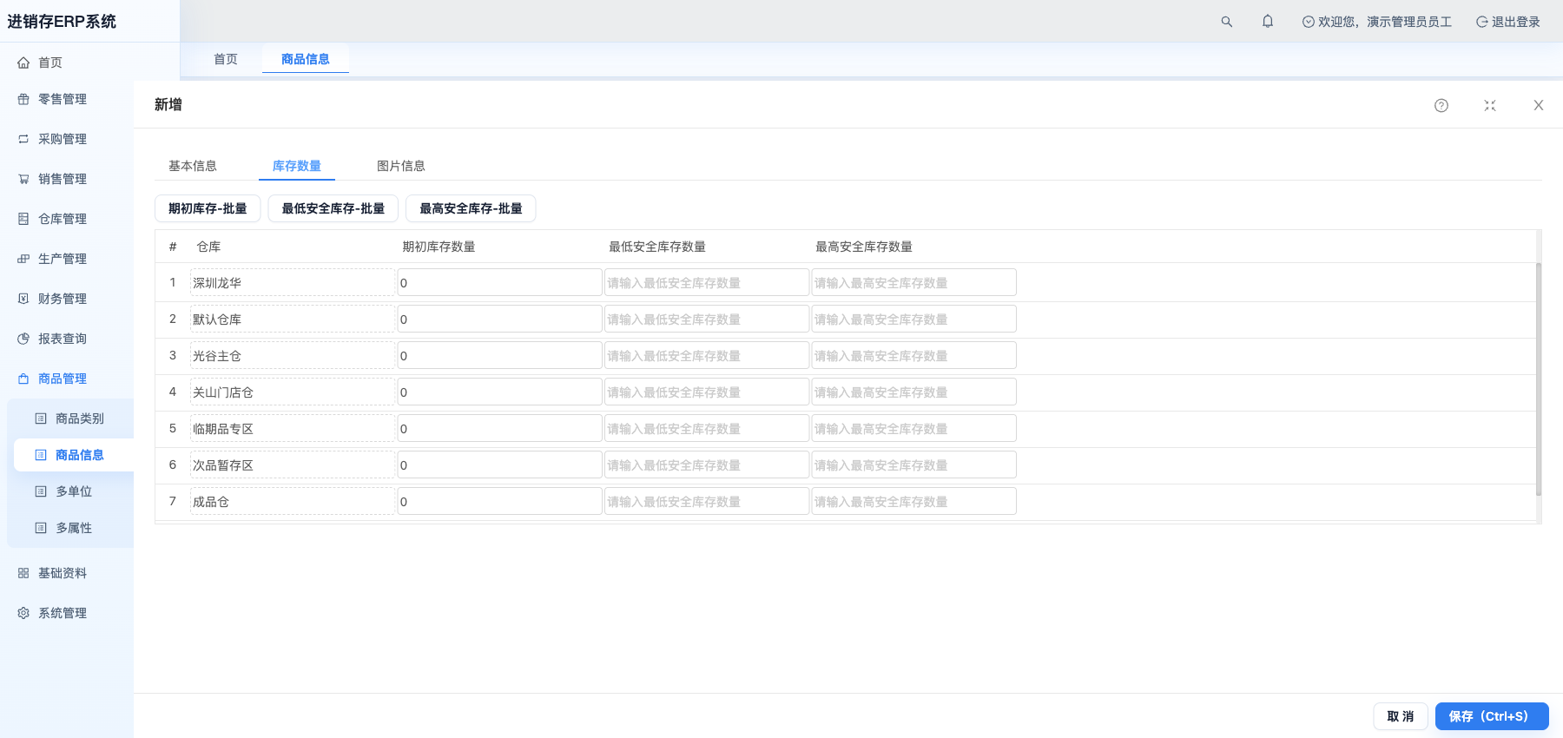Open the notification bell
This screenshot has height=738, width=1563.
click(x=1268, y=22)
